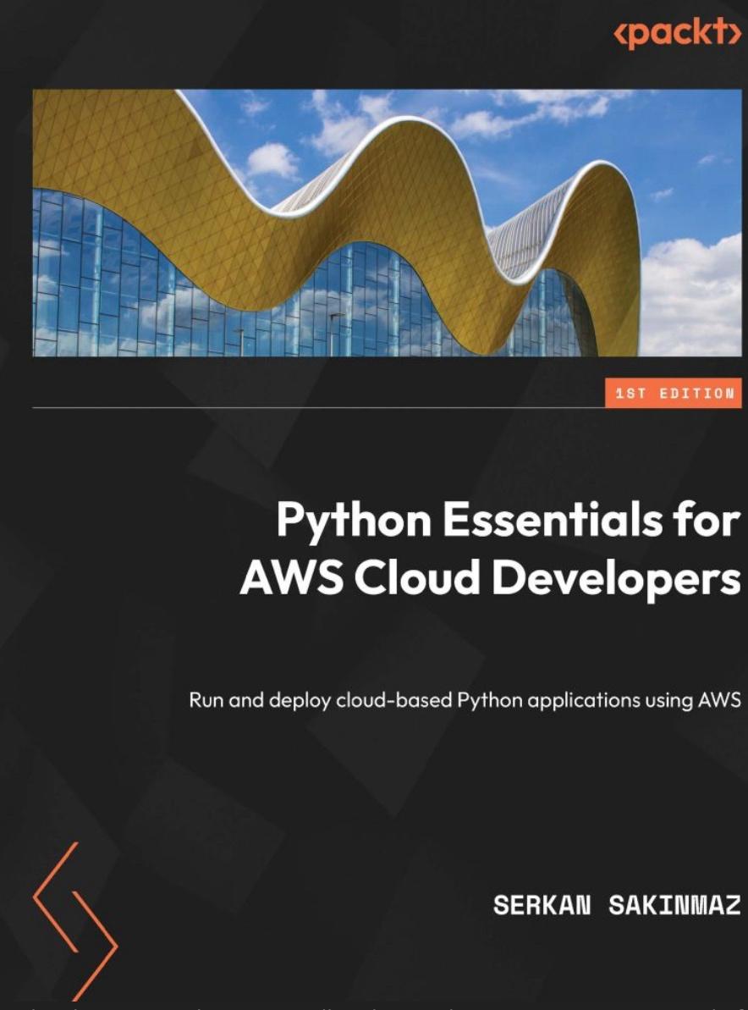Click the title line 'AWS Cloud Developers'
This screenshot has width=748, height=1010.
pos(490,580)
